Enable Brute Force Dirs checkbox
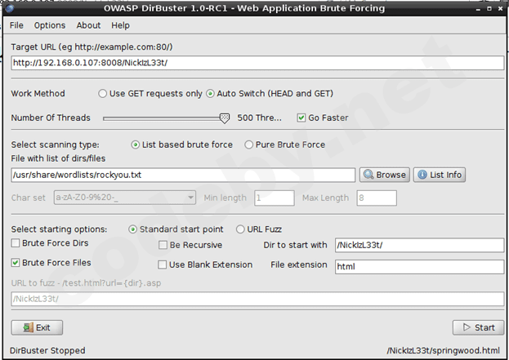The image size is (509, 360). (16, 243)
